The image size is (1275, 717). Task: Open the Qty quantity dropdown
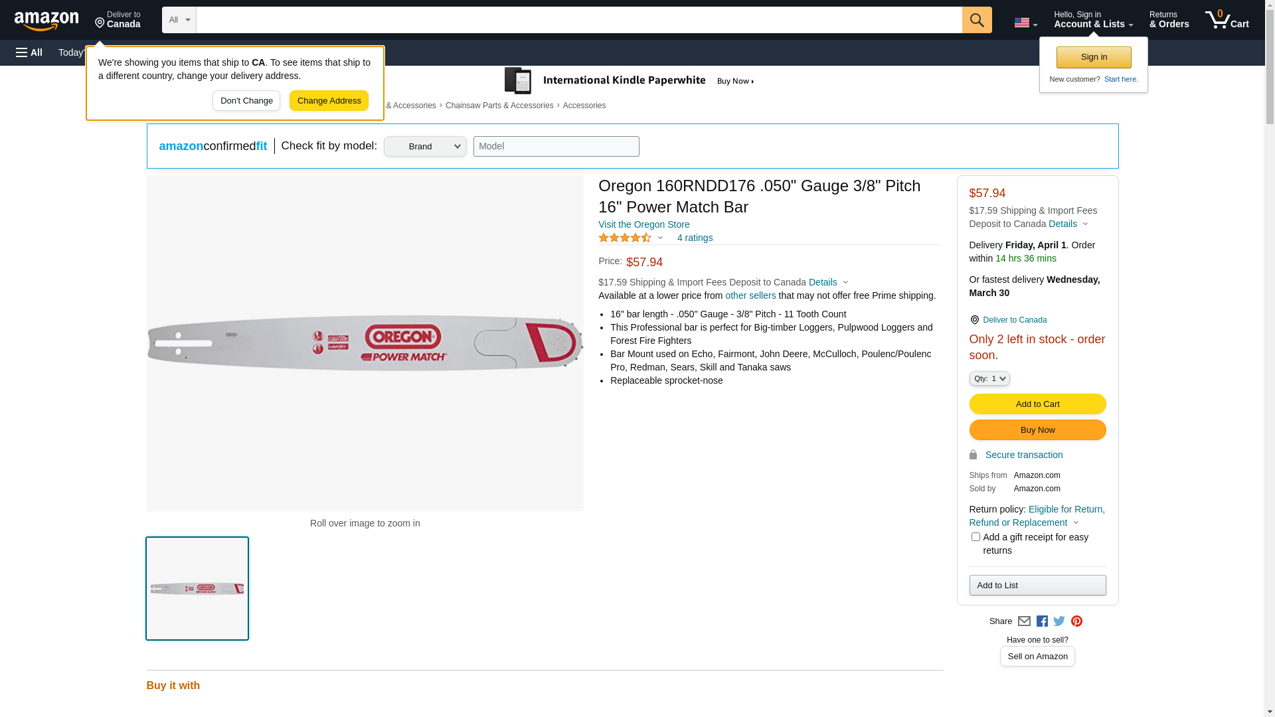[989, 378]
